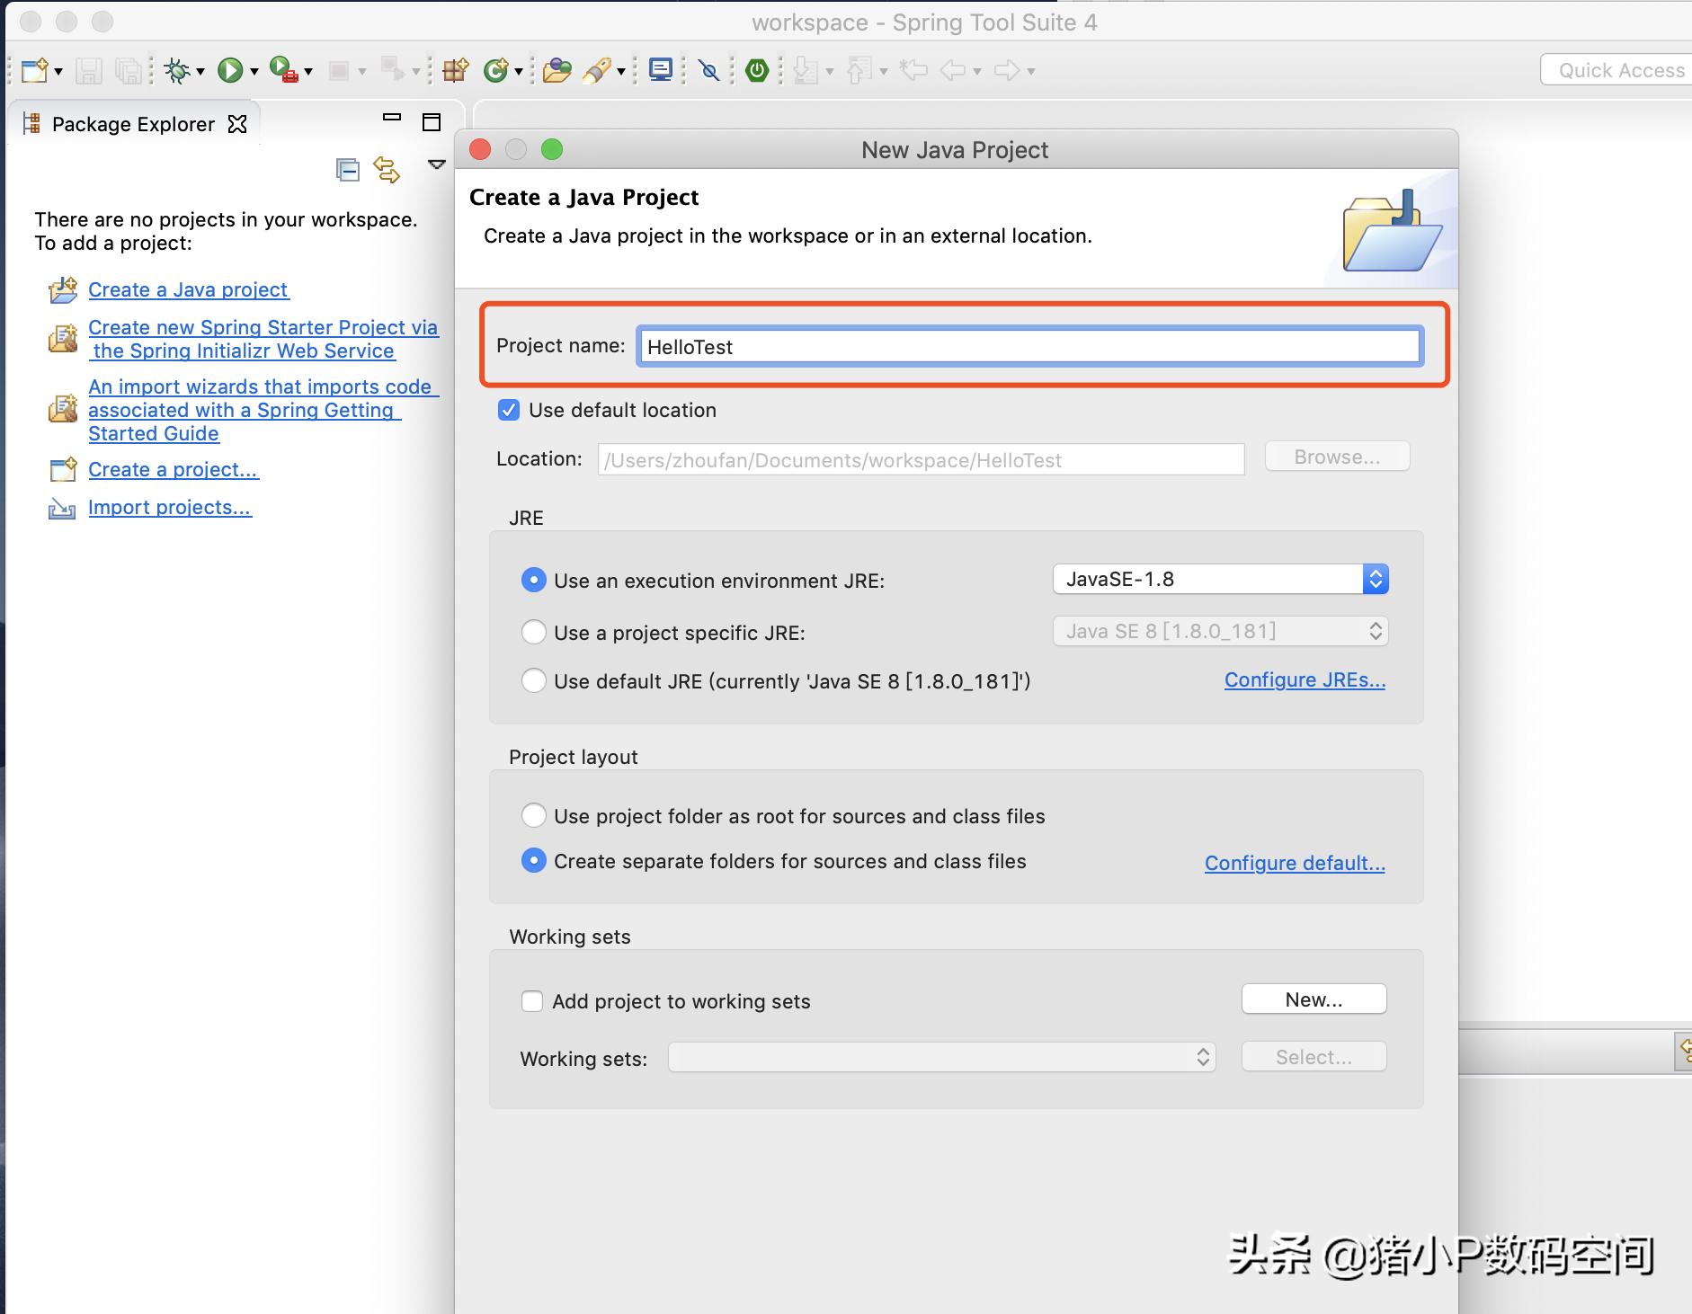This screenshot has height=1314, width=1692.
Task: Click the Create a project... link
Action: pos(174,470)
